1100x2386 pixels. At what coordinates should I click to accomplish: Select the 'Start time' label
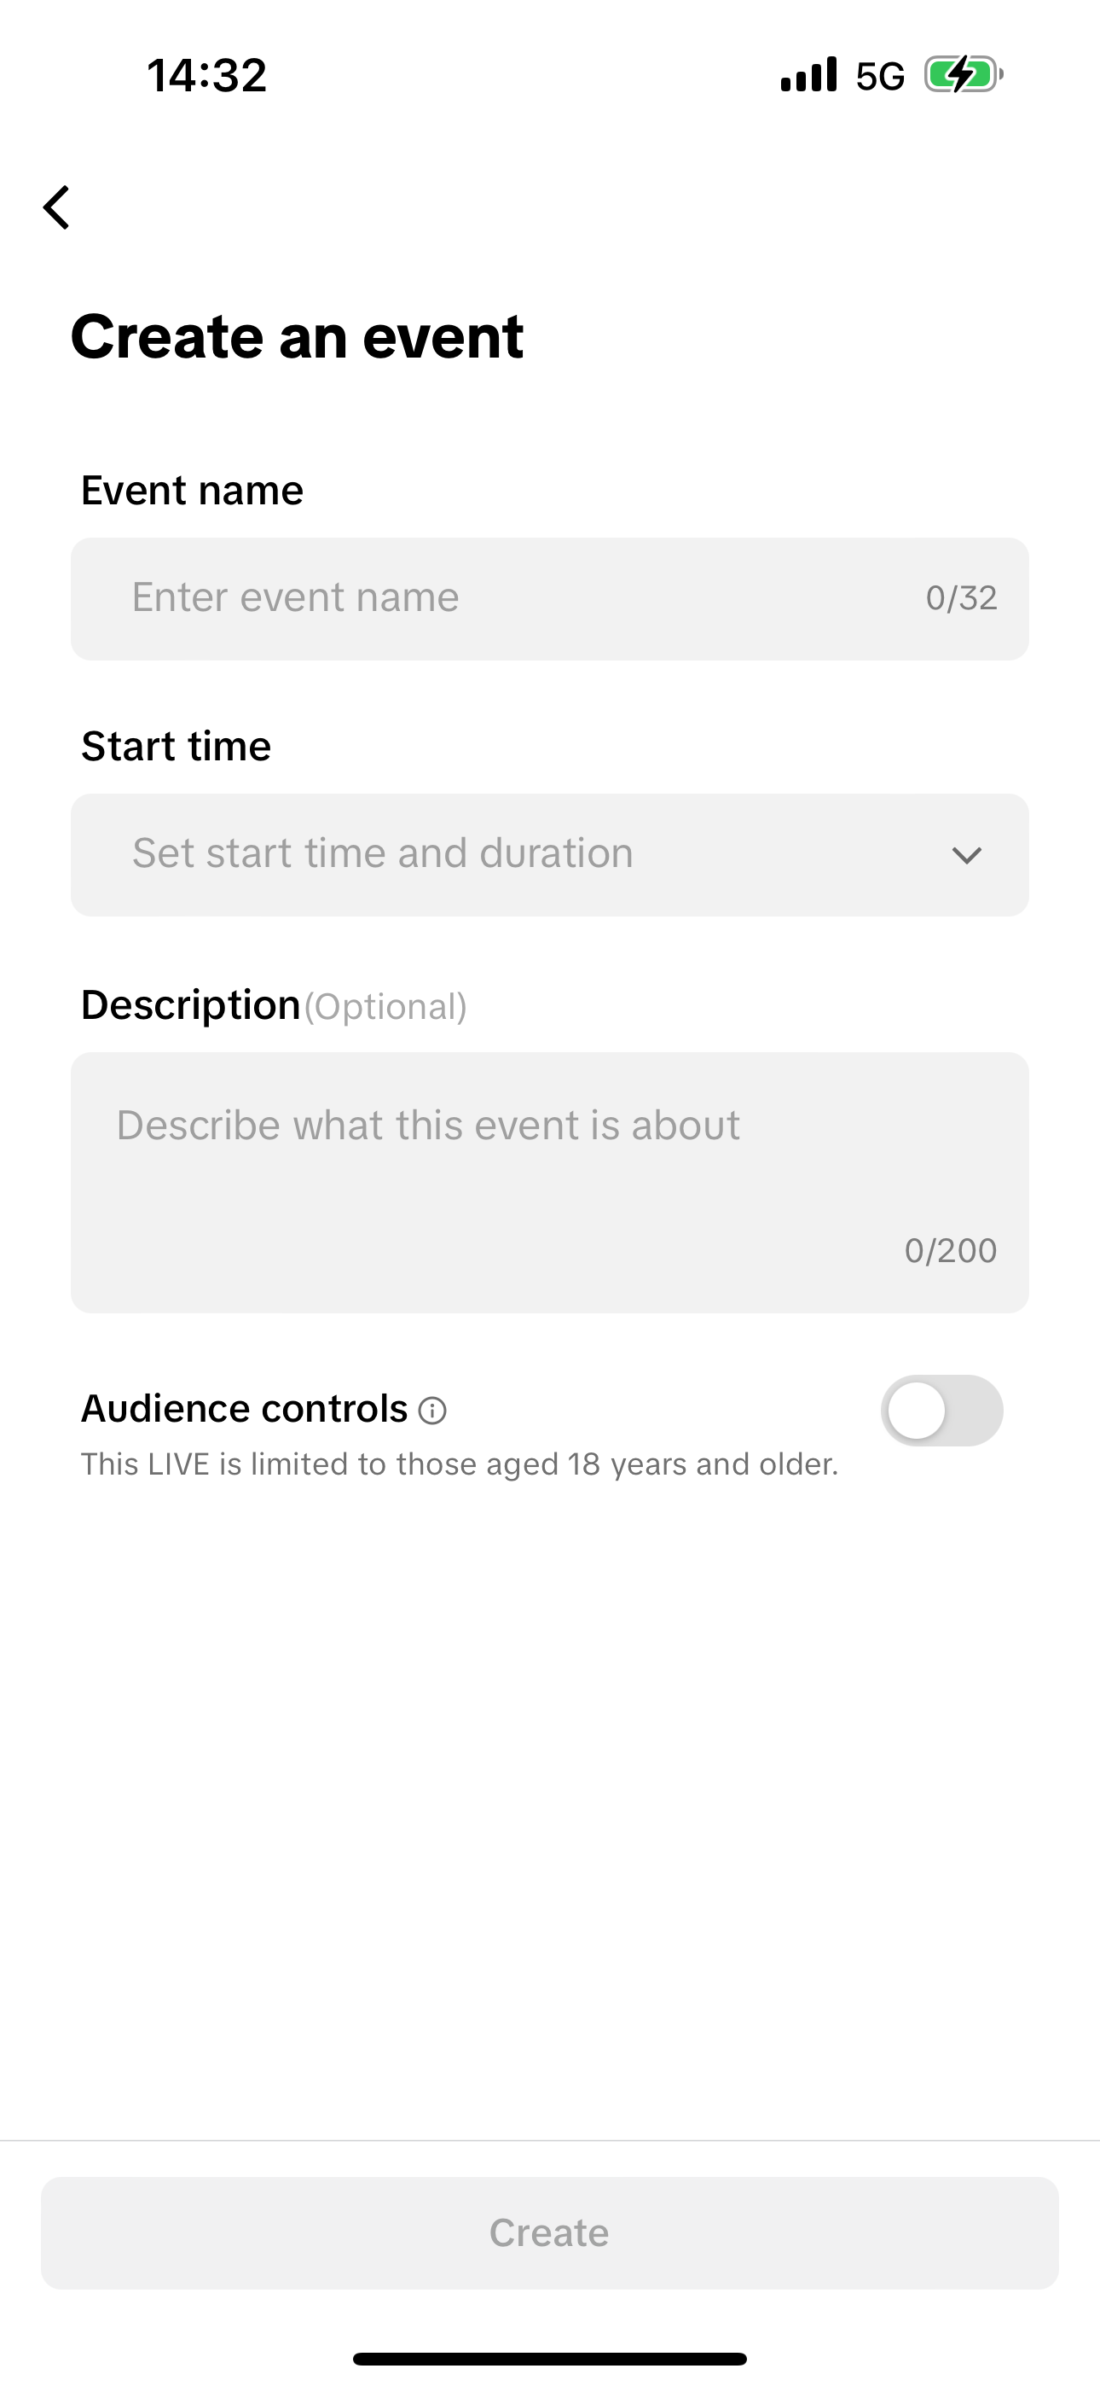coord(176,747)
